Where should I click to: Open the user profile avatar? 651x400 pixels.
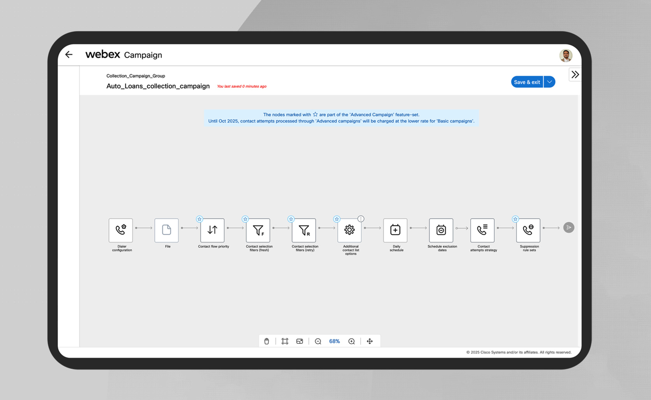(x=566, y=55)
